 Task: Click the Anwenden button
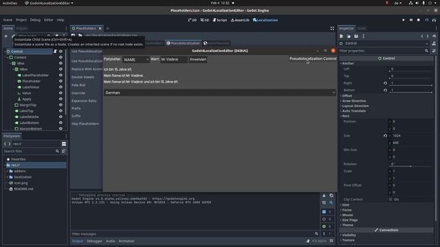click(x=198, y=60)
